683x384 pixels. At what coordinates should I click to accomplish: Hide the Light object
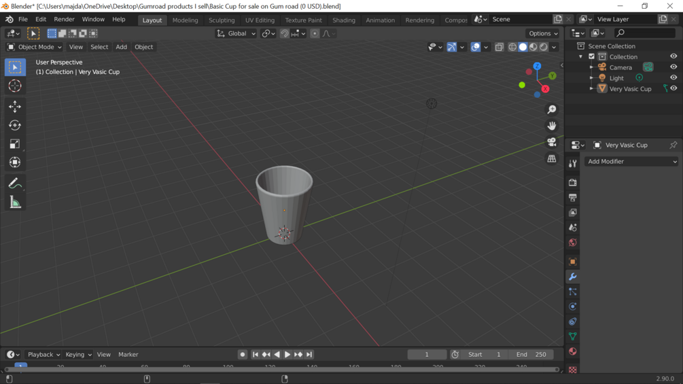click(x=673, y=78)
